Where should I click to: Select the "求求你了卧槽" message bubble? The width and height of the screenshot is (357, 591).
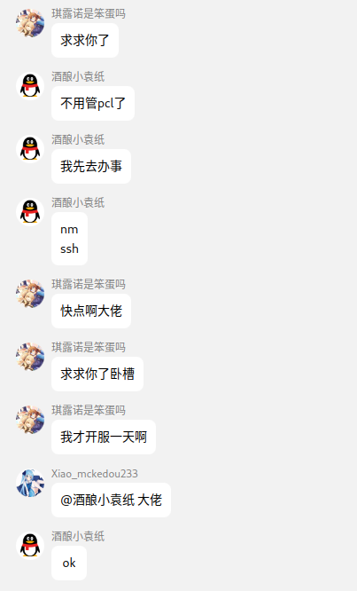[97, 374]
